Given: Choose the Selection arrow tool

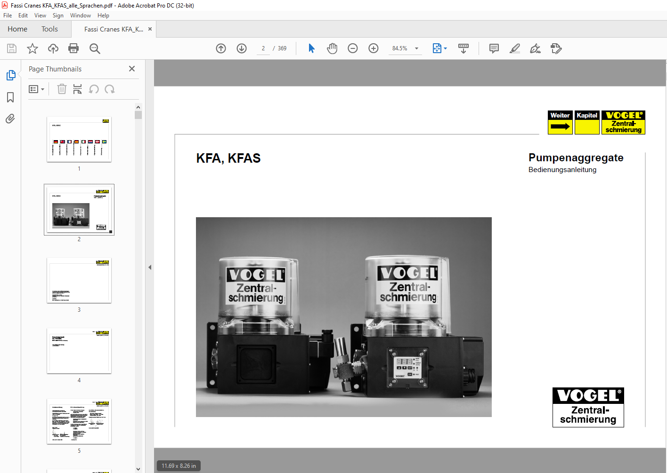Looking at the screenshot, I should tap(311, 48).
